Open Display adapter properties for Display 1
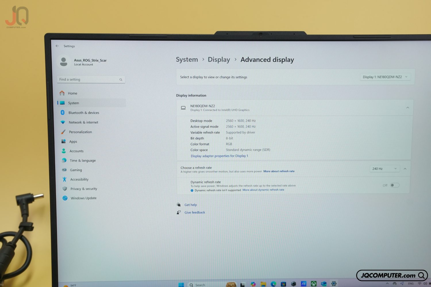The image size is (431, 287). coord(219,156)
